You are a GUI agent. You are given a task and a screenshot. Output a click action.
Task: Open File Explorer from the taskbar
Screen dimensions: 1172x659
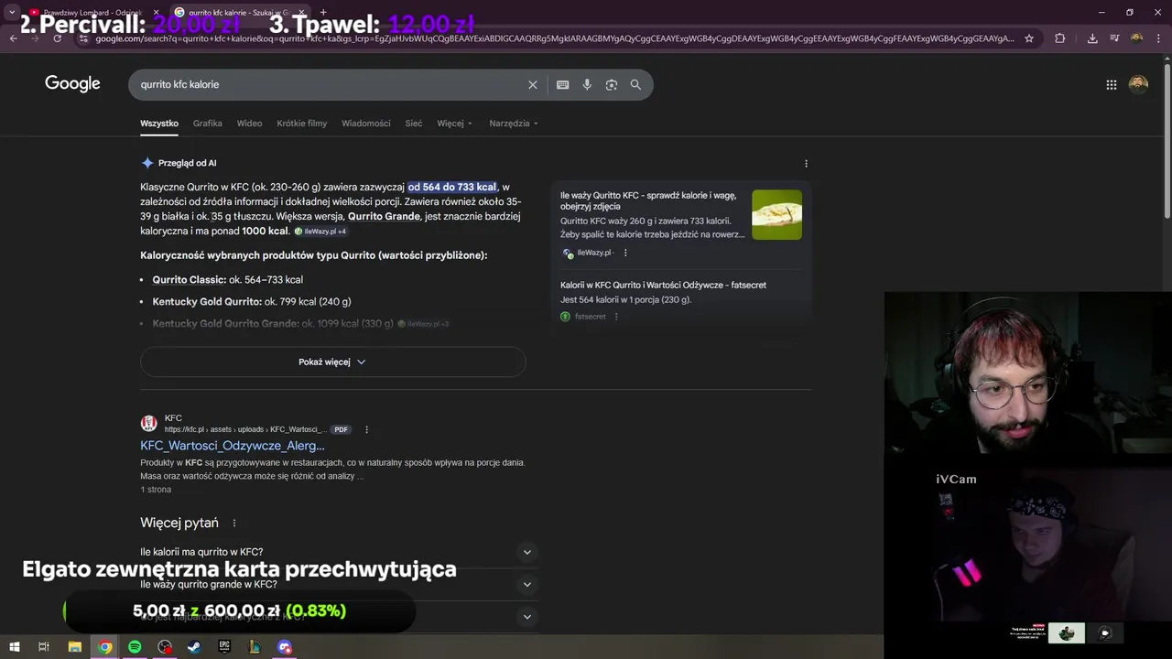75,647
